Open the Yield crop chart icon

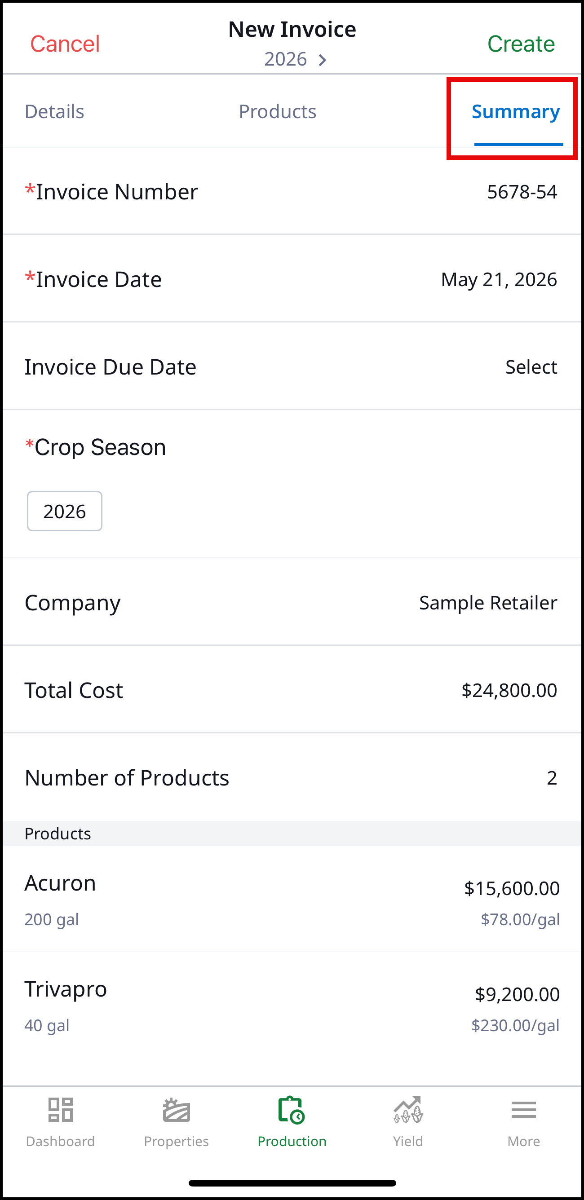point(408,1110)
